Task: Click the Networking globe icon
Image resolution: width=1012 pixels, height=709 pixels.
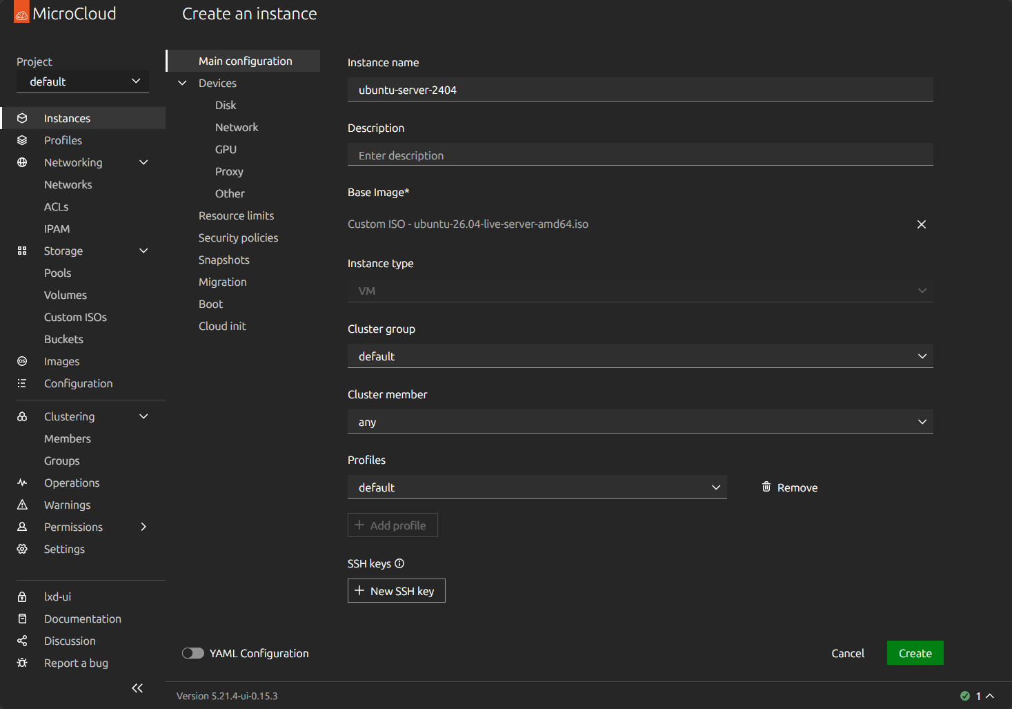Action: pos(22,162)
